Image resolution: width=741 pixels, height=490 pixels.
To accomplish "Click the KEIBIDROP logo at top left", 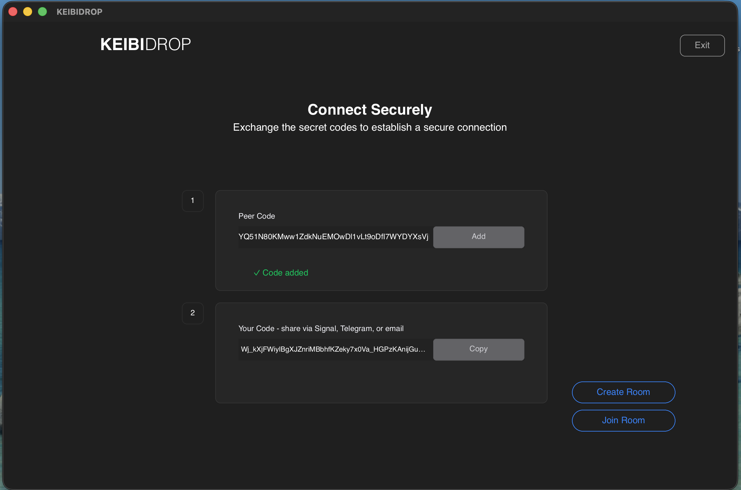I will [x=145, y=44].
